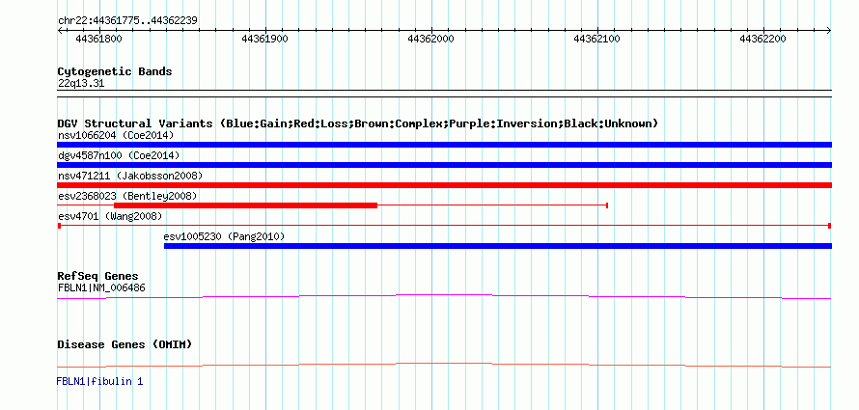Viewport: 859px width, 410px height.
Task: Open the FBLN1|fibulin 1 link
Action: click(99, 381)
